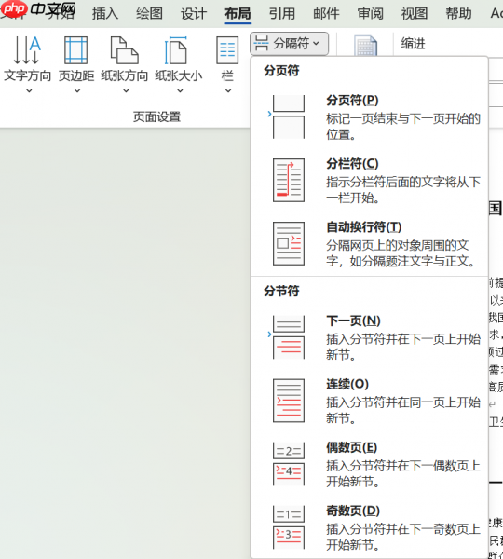Click the 连续(O) continuous section icon

pos(289,401)
